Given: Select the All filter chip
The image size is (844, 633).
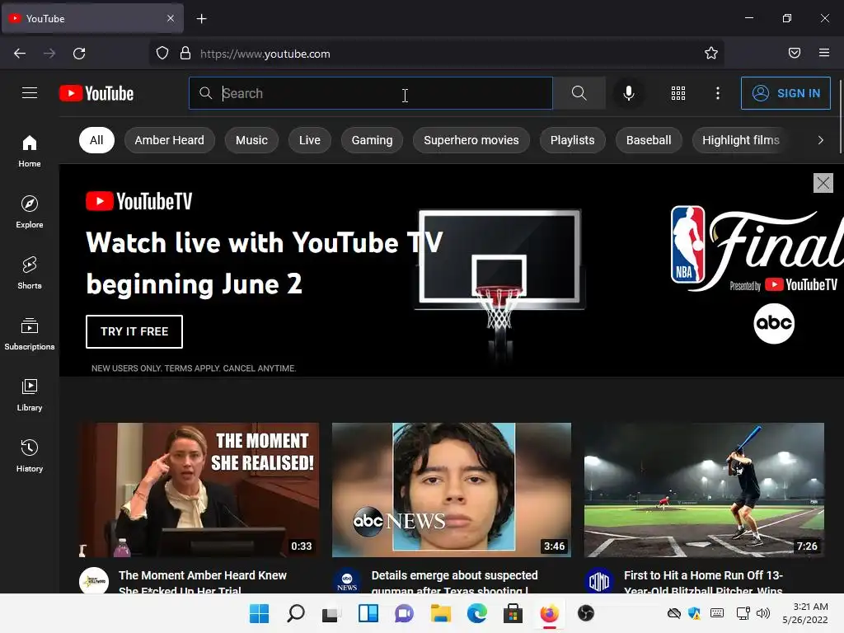Looking at the screenshot, I should click(x=96, y=140).
